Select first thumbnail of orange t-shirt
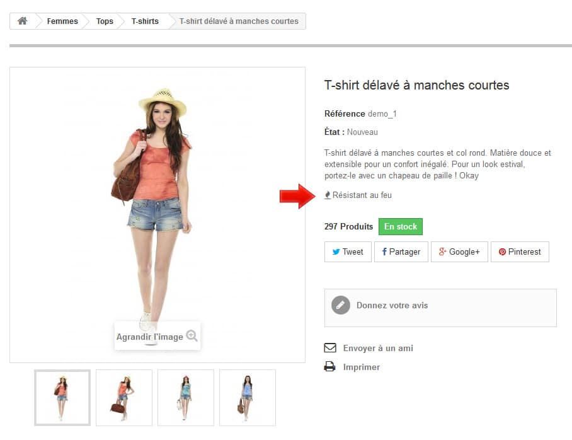 pos(62,398)
